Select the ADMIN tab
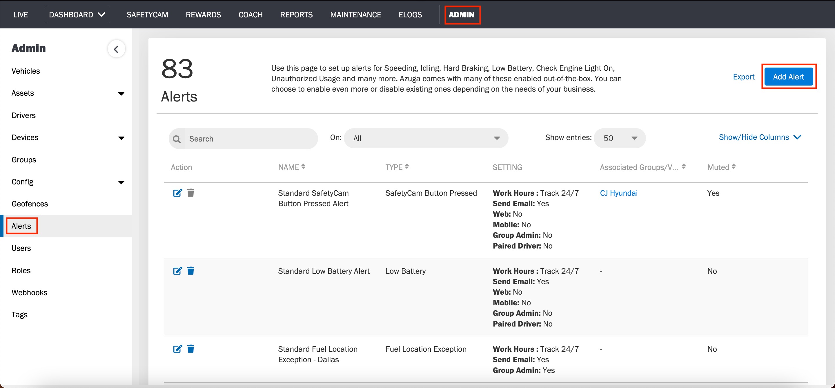 click(461, 14)
